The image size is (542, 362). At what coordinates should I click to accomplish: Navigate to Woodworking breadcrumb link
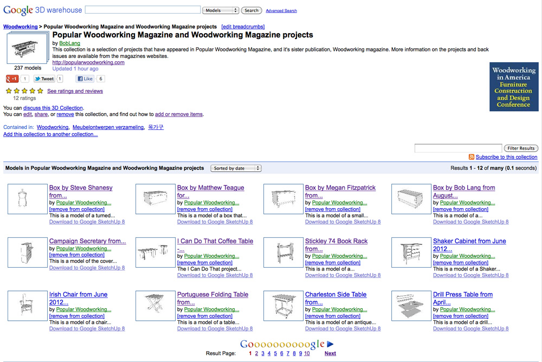point(20,27)
